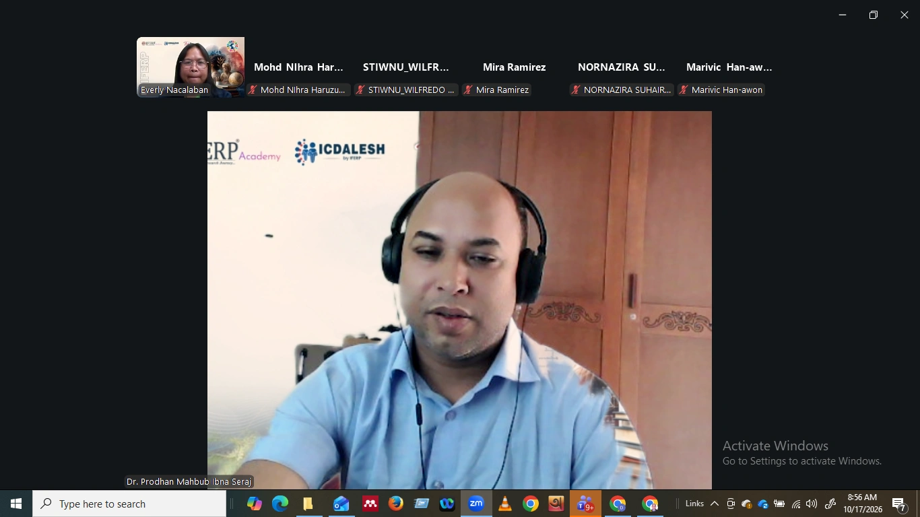This screenshot has height=517, width=920.
Task: Launch Firefox from the taskbar
Action: click(x=396, y=504)
